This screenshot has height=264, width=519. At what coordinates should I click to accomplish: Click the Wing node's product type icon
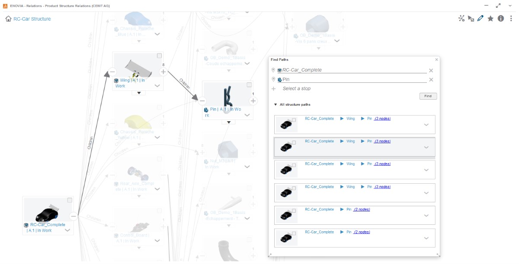click(x=116, y=81)
